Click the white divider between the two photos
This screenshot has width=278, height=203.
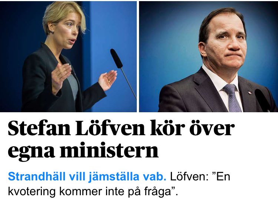point(138,57)
